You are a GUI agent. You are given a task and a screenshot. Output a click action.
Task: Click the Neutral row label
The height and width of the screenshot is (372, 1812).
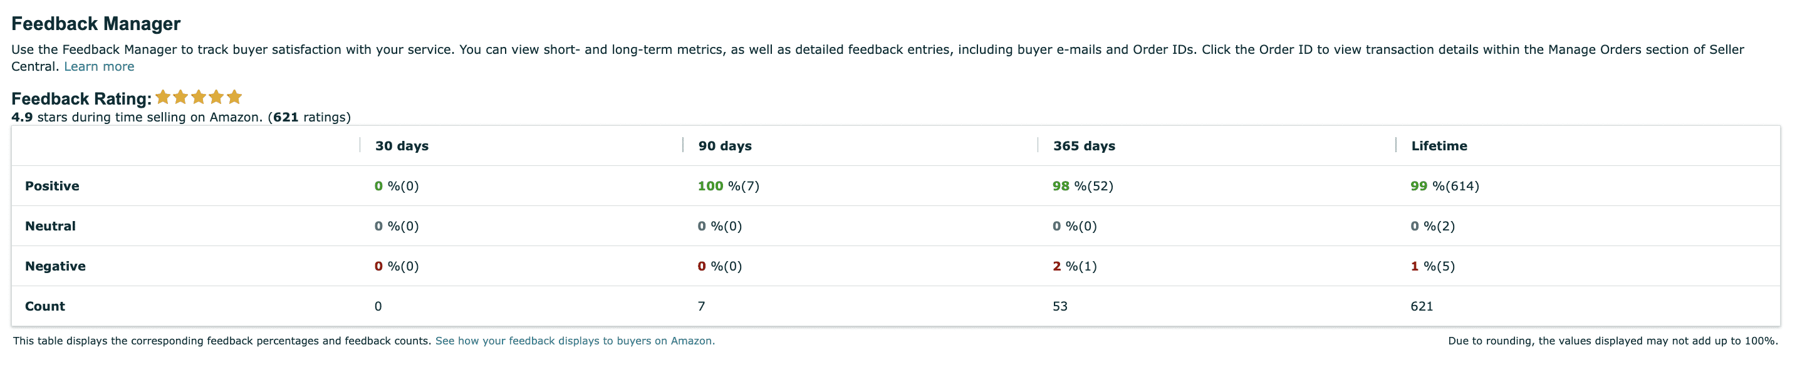click(x=50, y=227)
